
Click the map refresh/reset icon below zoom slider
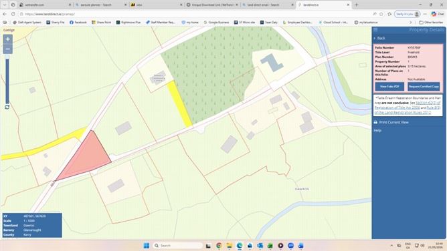7,107
